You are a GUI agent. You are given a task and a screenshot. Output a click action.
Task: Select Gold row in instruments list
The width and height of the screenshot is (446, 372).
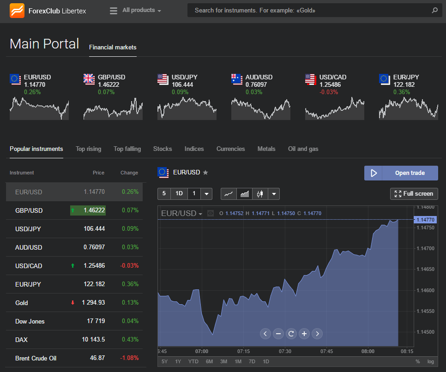click(x=74, y=303)
